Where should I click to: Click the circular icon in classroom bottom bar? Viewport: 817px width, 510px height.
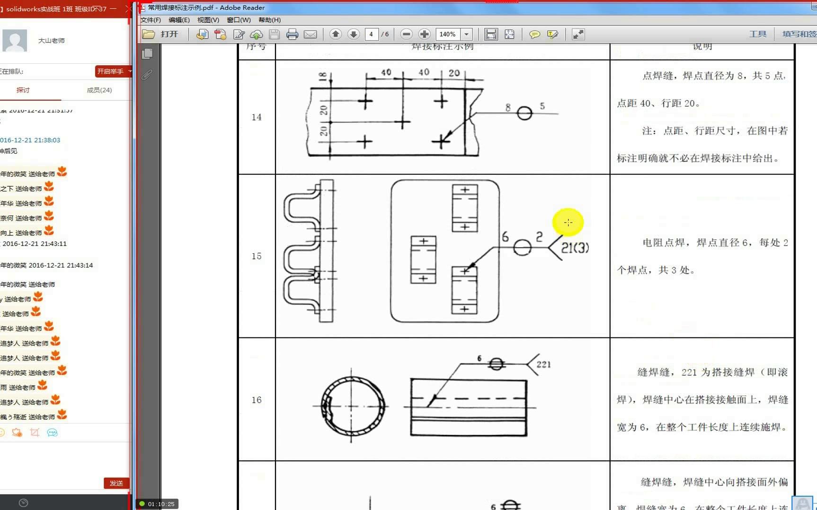tap(24, 503)
